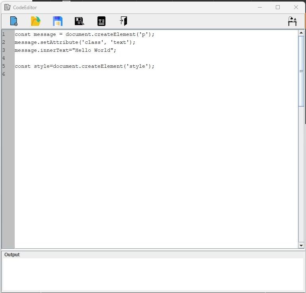Maximize the CodeEditor window
Image resolution: width=306 pixels, height=293 pixels.
click(x=278, y=8)
